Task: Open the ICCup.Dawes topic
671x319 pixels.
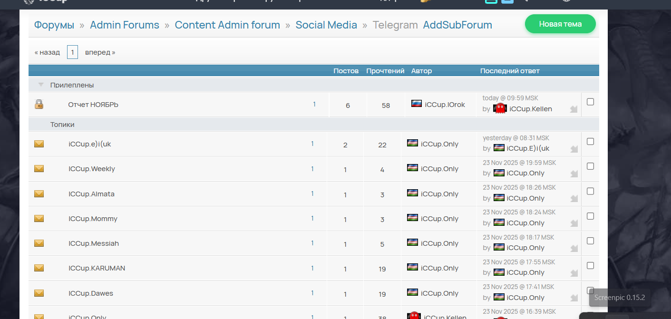Action: coord(91,293)
